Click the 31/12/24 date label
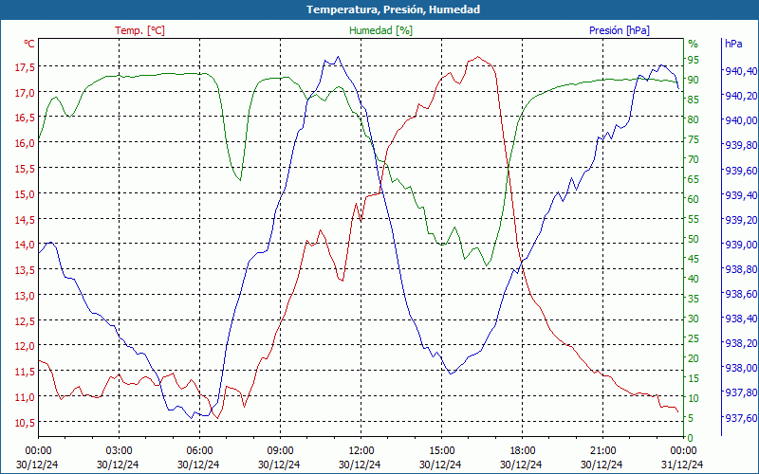 (682, 465)
